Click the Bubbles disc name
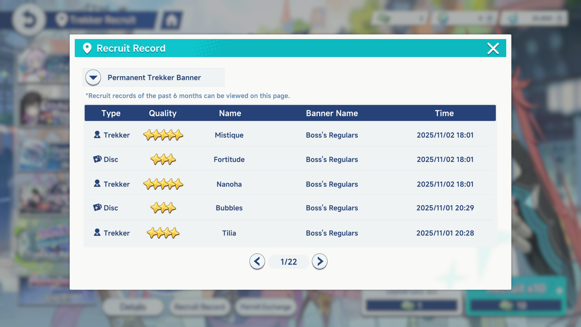Image resolution: width=581 pixels, height=327 pixels. 229,208
